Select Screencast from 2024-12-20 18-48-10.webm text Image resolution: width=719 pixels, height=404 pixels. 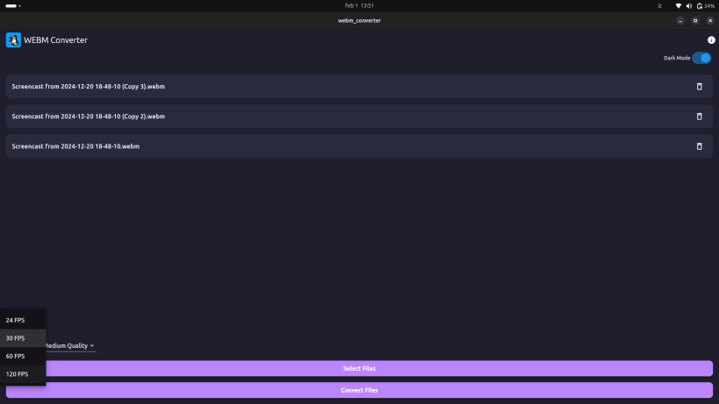(x=75, y=146)
